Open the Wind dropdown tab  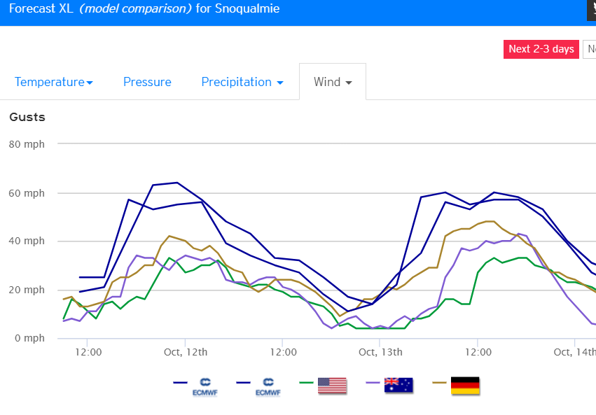pyautogui.click(x=333, y=82)
